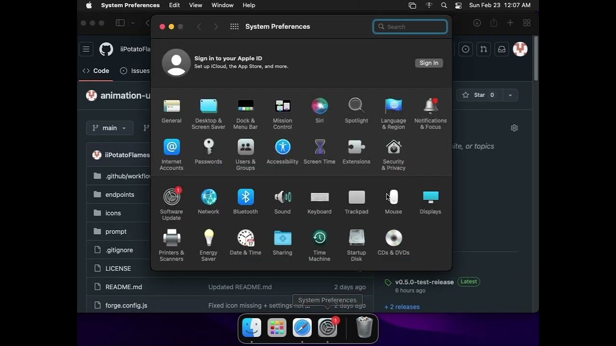616x346 pixels.
Task: Show all preferences grid button
Action: tap(234, 26)
